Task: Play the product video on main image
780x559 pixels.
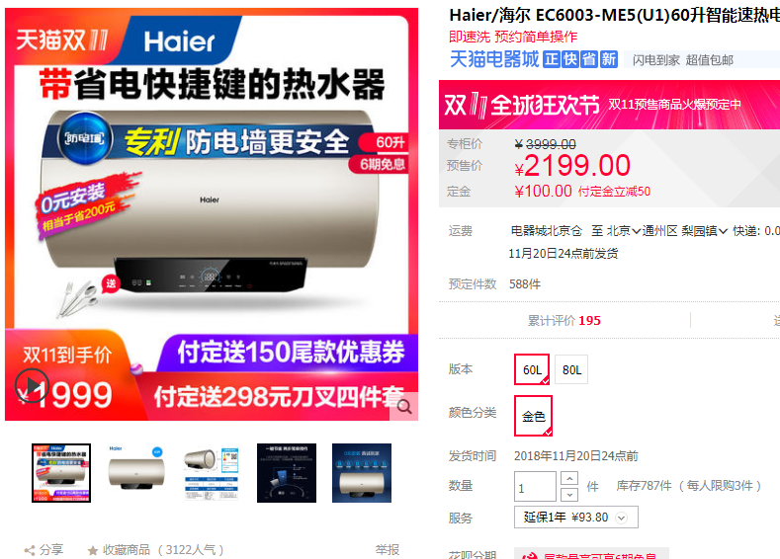Action: (32, 385)
